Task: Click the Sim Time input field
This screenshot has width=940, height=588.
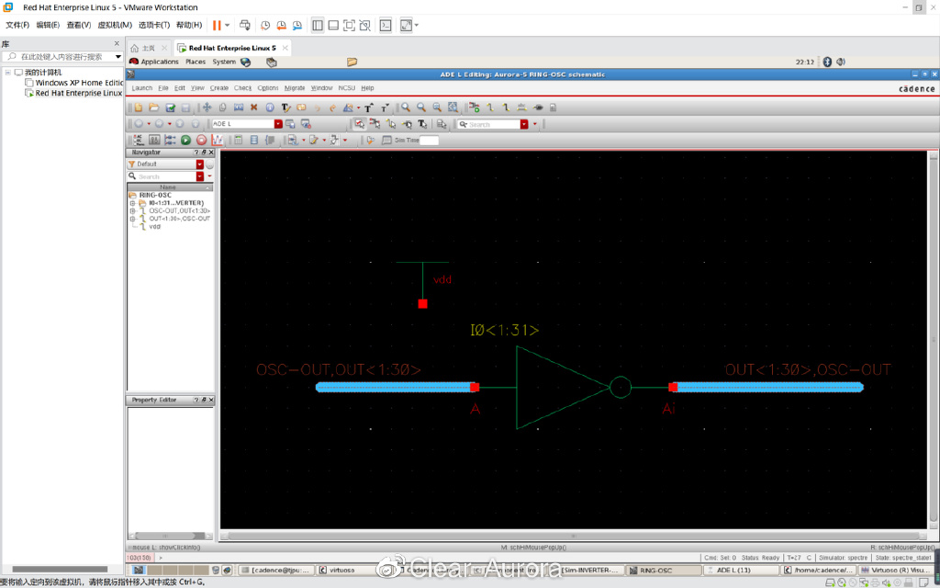Action: (x=430, y=141)
